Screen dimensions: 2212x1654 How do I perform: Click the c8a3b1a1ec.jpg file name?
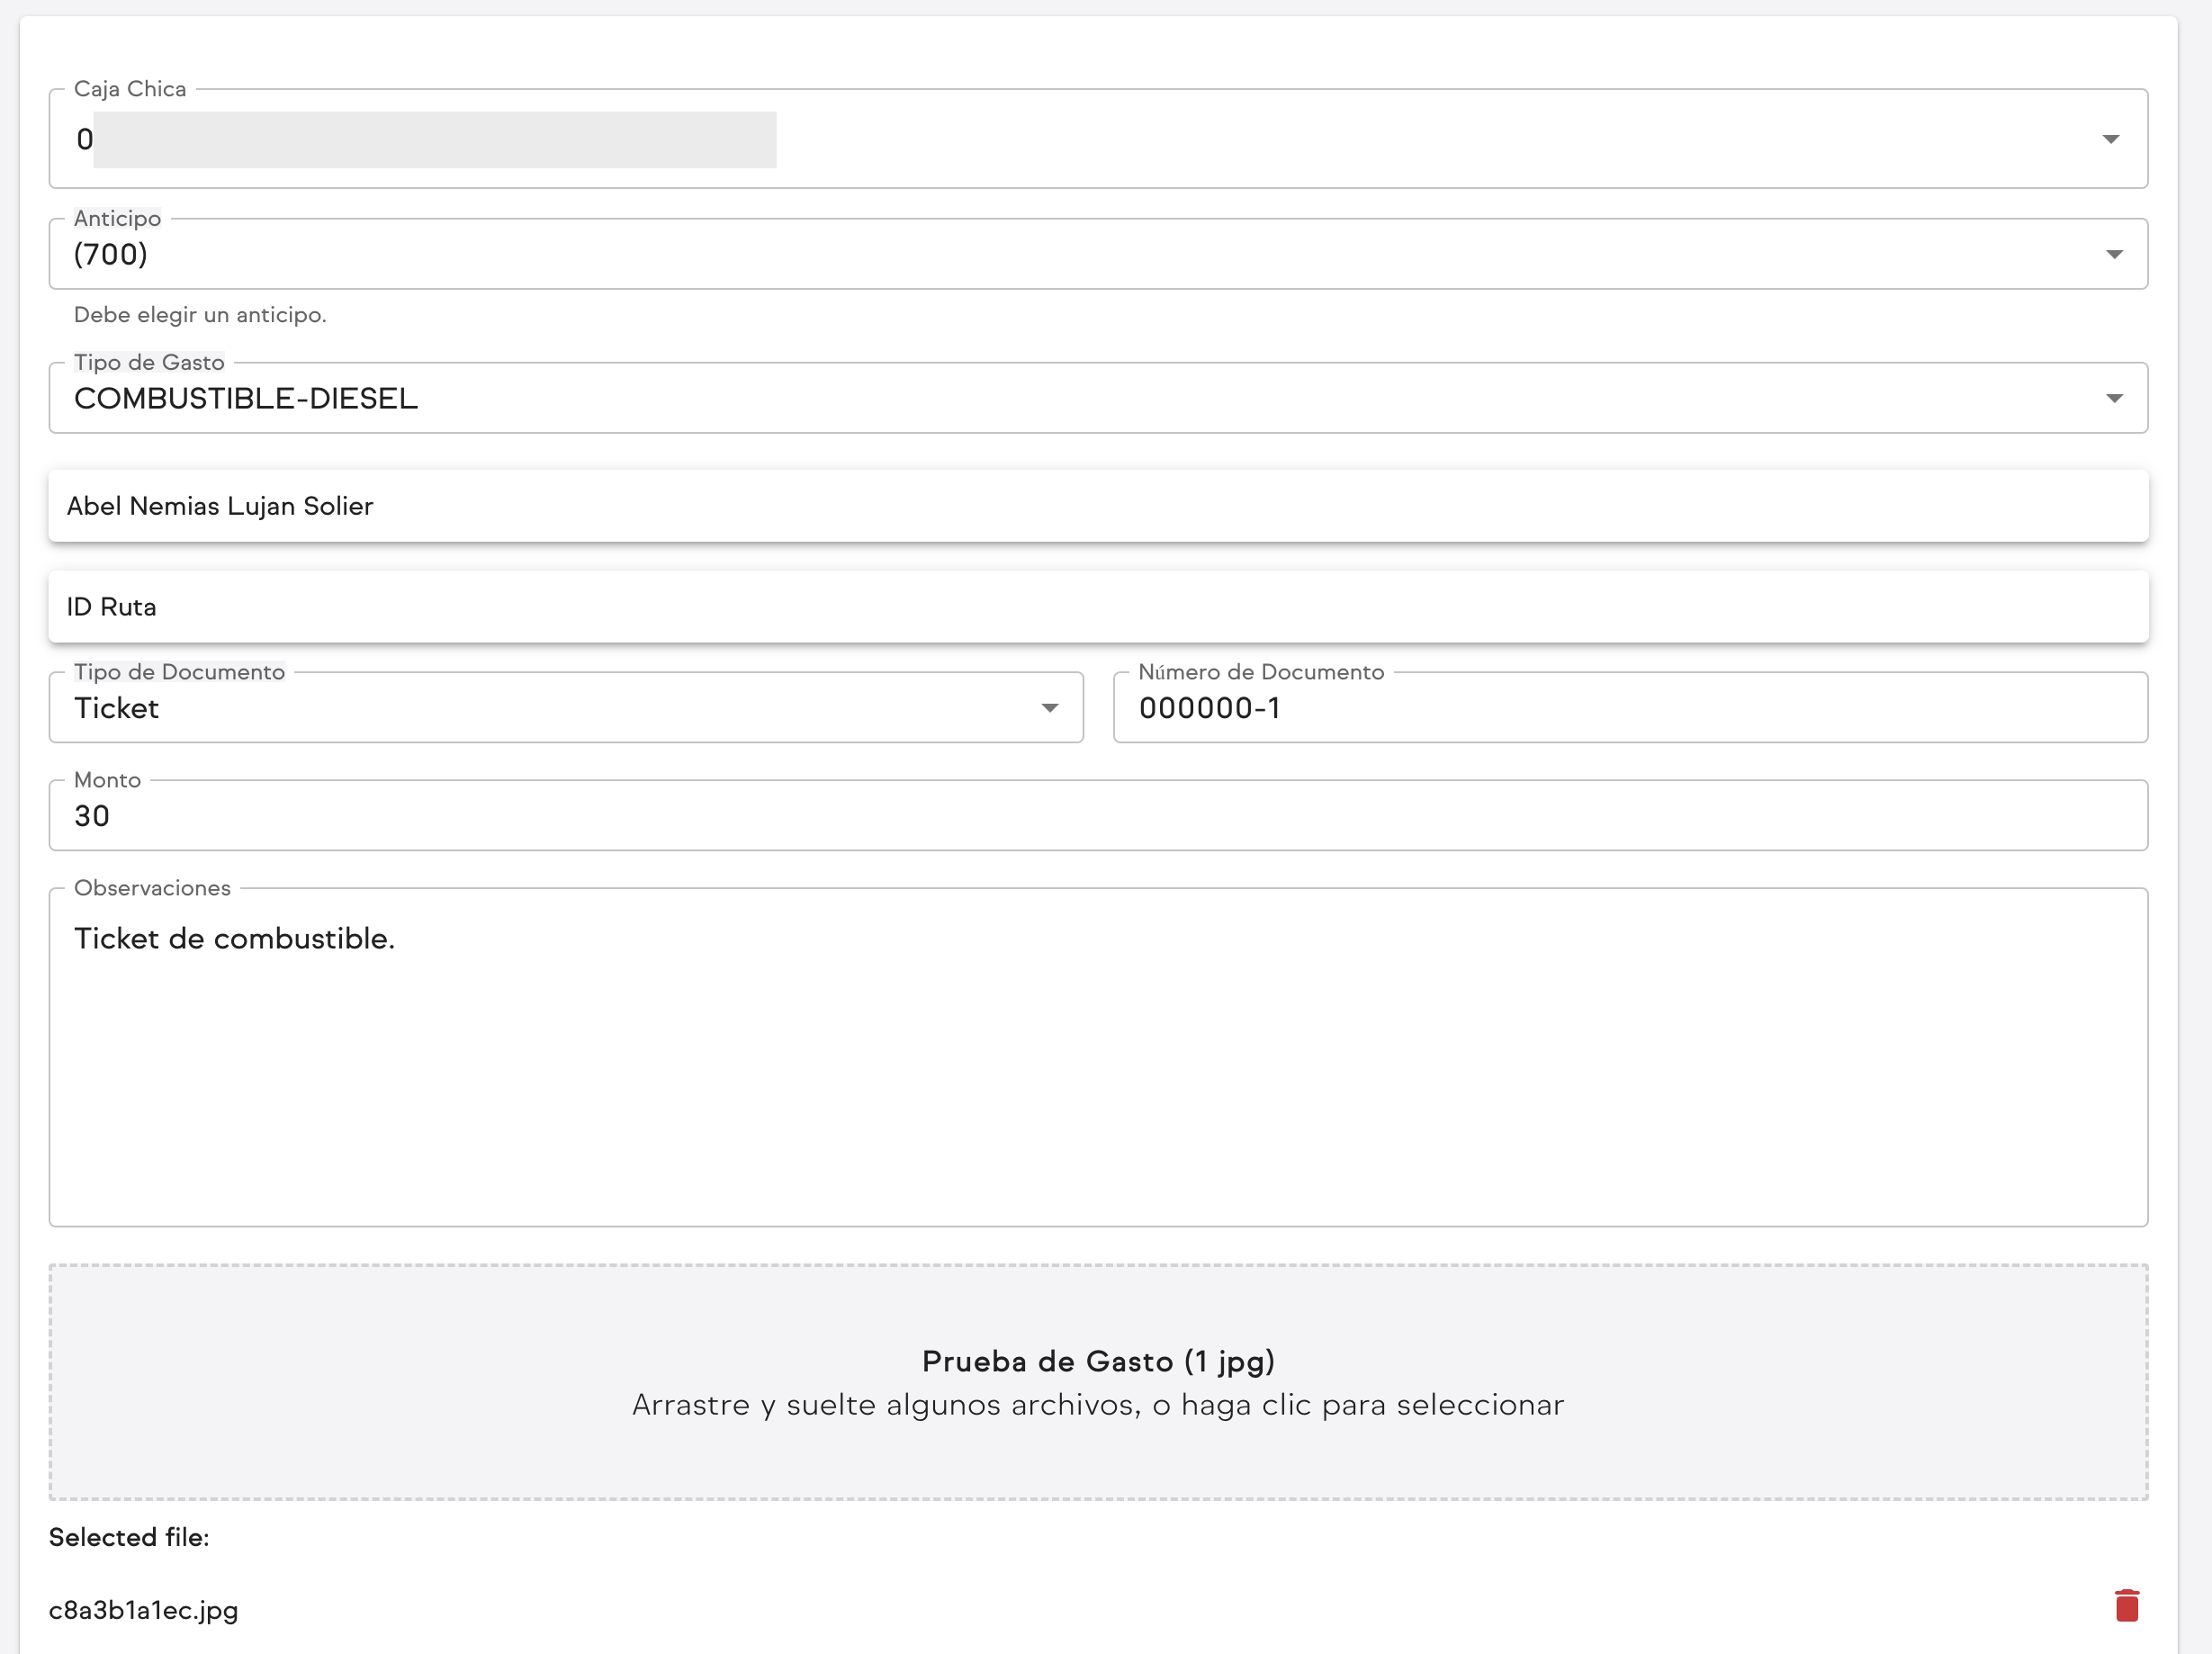pos(144,1610)
